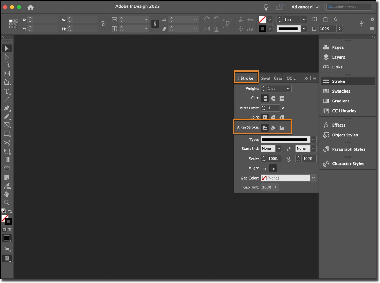Show more hidden panel tabs

306,78
